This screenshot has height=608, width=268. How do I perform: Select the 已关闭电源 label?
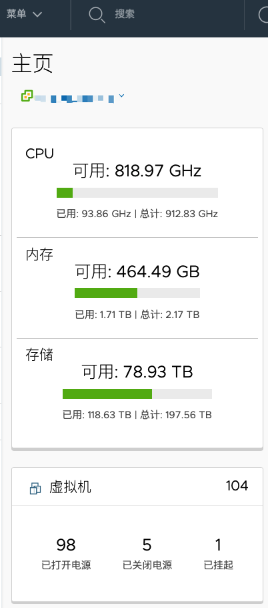point(147,565)
